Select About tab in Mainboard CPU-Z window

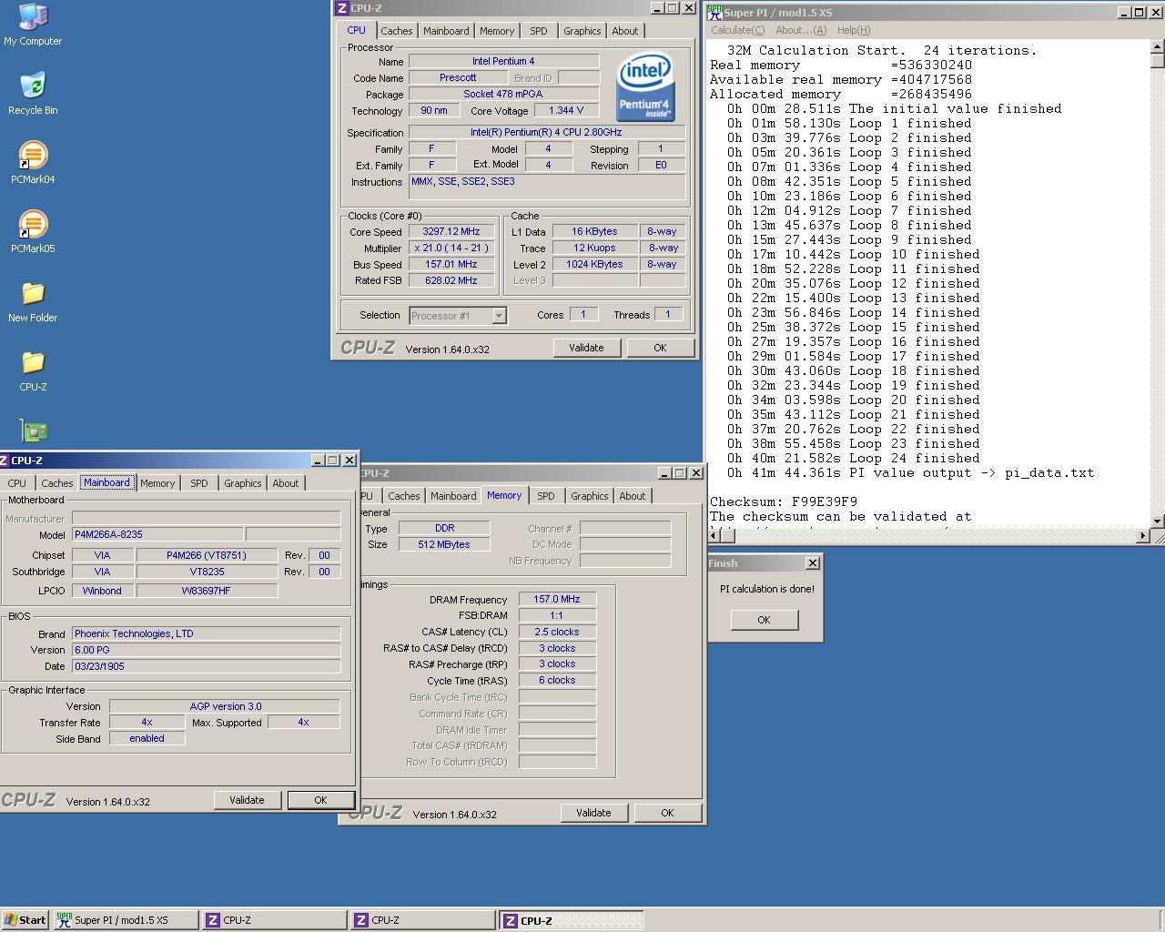point(286,483)
